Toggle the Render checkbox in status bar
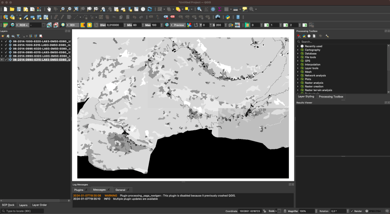Image resolution: width=390 pixels, height=214 pixels. click(352, 211)
